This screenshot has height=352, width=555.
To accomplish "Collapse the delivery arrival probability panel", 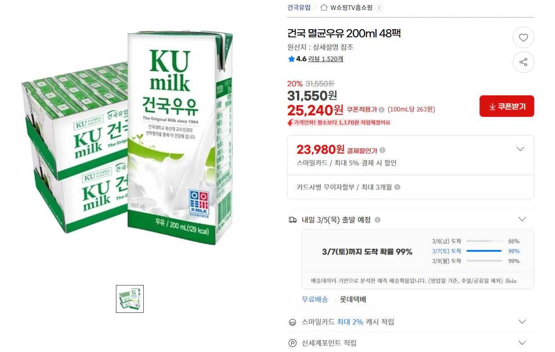I will point(522,219).
